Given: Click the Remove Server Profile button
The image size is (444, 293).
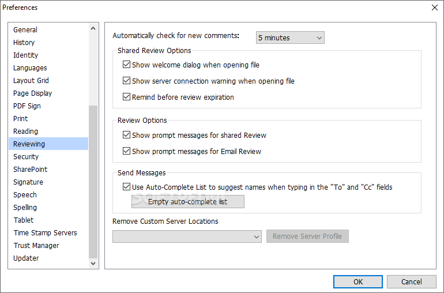Looking at the screenshot, I should [x=307, y=236].
